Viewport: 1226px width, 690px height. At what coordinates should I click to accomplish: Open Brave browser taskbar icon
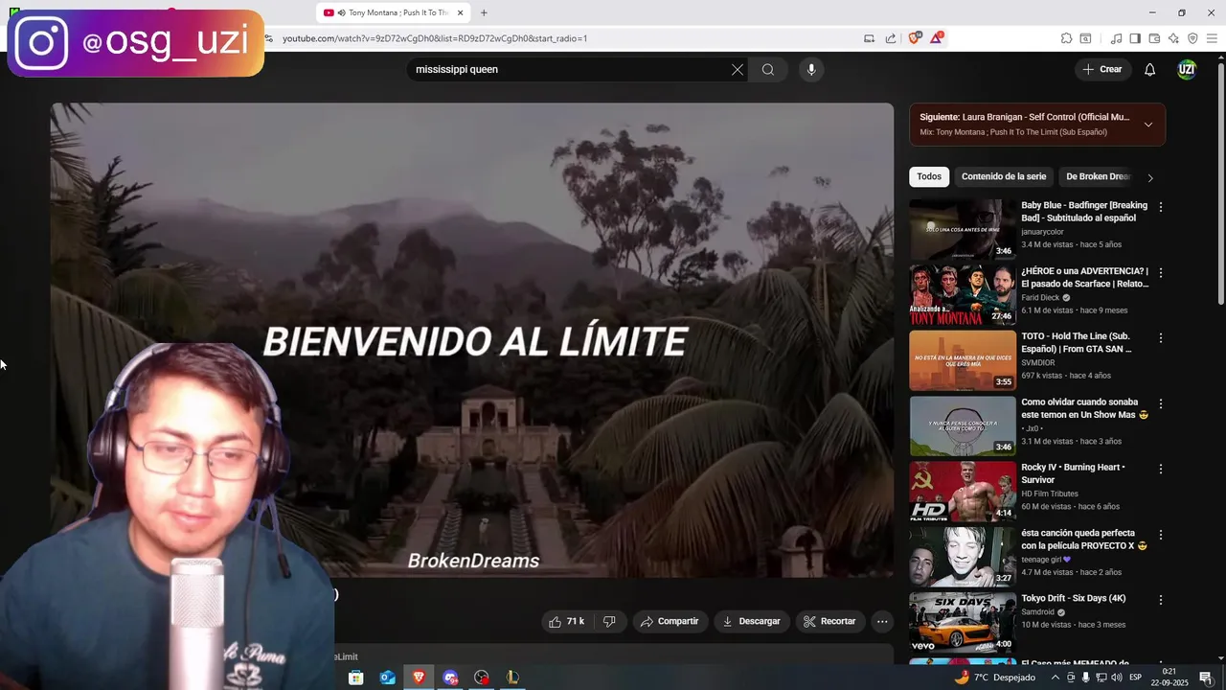point(419,678)
